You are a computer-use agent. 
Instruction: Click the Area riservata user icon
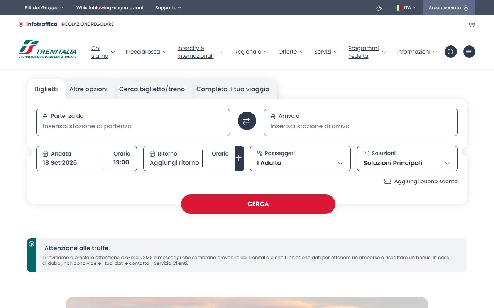(x=466, y=8)
